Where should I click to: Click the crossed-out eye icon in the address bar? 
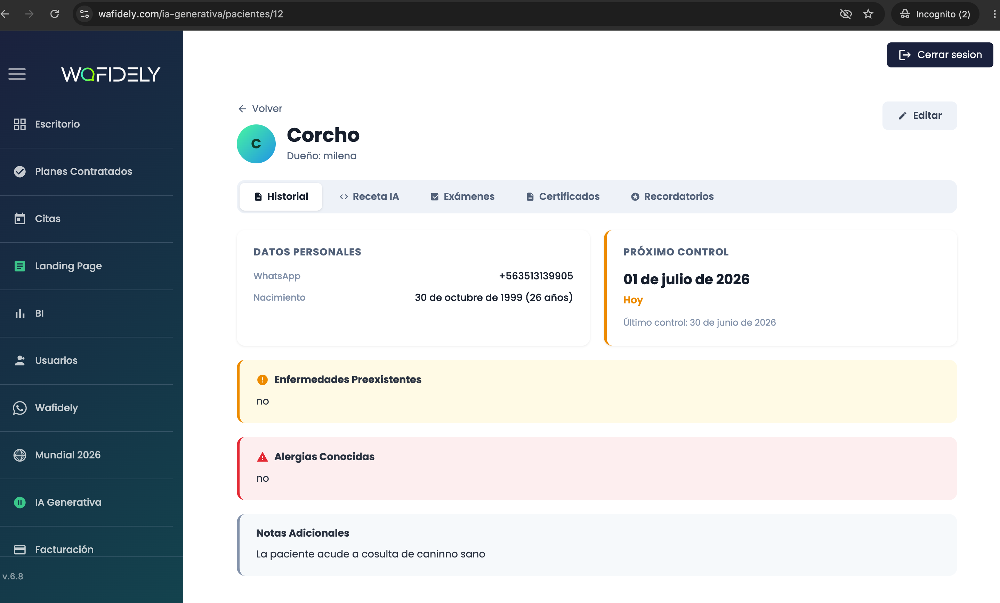pyautogui.click(x=845, y=14)
